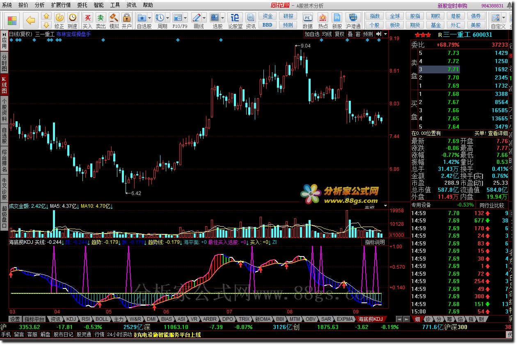Add stock with 加自选 button

point(312,34)
